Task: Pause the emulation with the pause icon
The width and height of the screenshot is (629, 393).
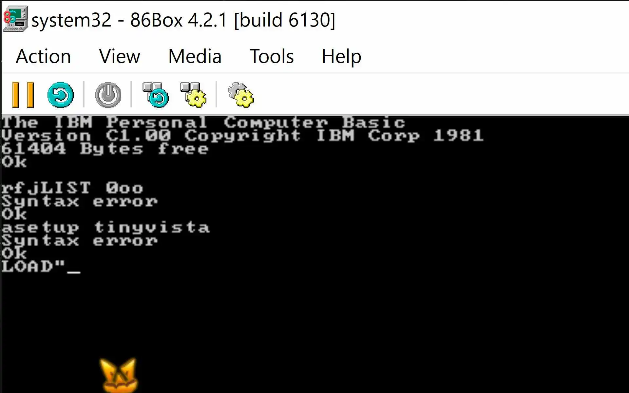Action: coord(23,95)
